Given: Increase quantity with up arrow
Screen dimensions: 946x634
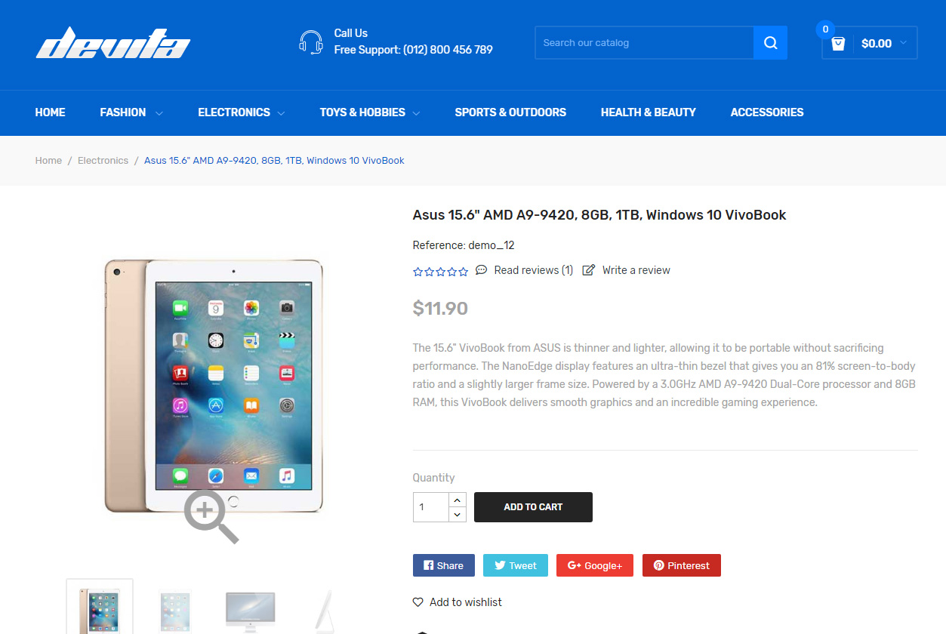Looking at the screenshot, I should pyautogui.click(x=457, y=500).
